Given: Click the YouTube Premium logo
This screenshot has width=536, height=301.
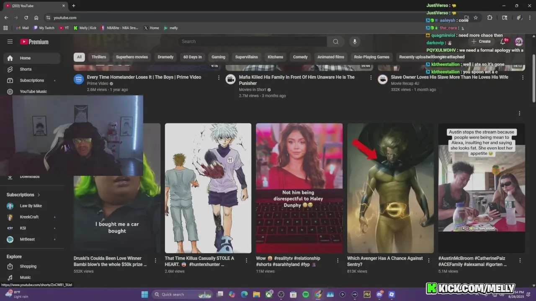Looking at the screenshot, I should [x=34, y=42].
